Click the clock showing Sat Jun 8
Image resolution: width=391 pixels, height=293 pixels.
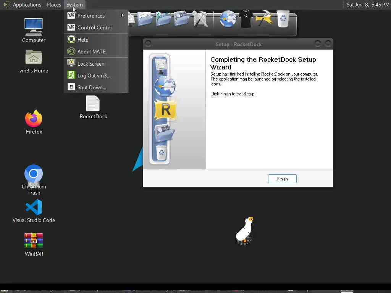[x=368, y=5]
